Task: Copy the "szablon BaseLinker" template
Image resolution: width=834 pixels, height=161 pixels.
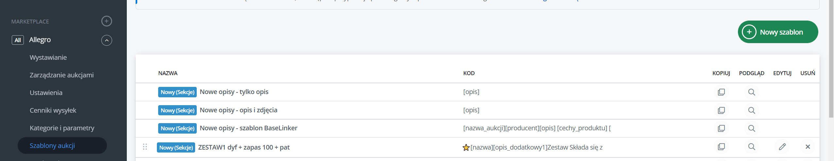Action: (721, 128)
